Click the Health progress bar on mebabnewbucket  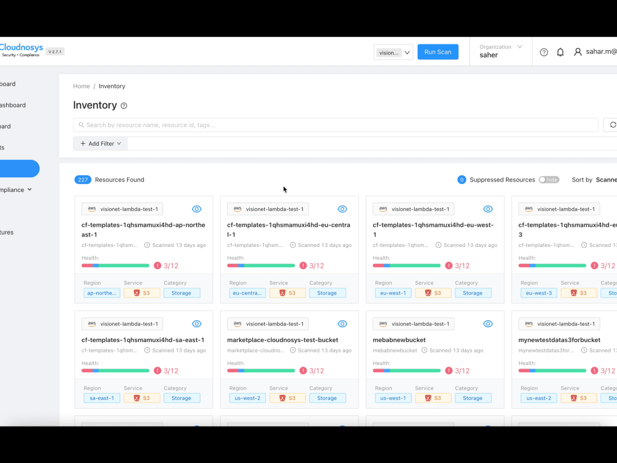tap(406, 370)
